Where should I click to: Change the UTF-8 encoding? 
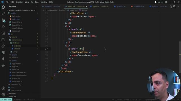click(x=135, y=100)
